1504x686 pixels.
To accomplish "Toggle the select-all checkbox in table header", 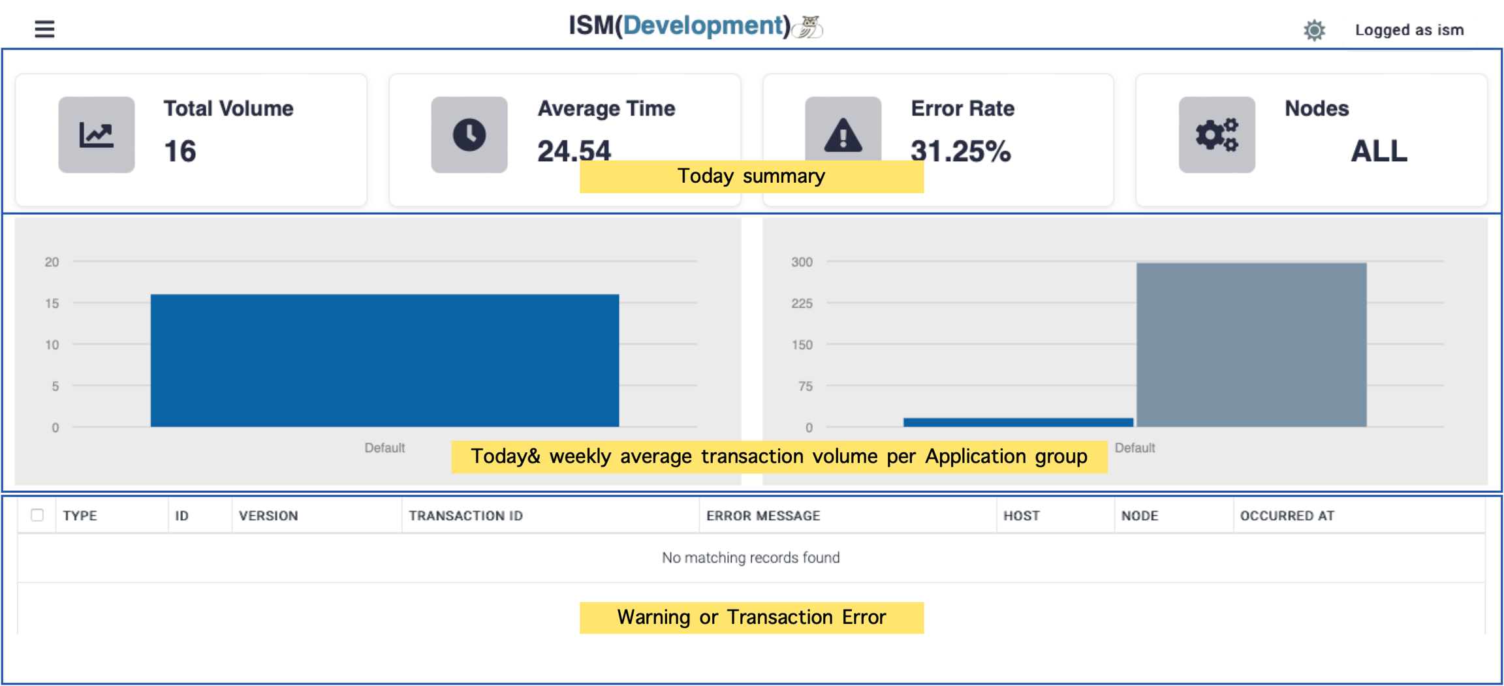I will (x=37, y=515).
